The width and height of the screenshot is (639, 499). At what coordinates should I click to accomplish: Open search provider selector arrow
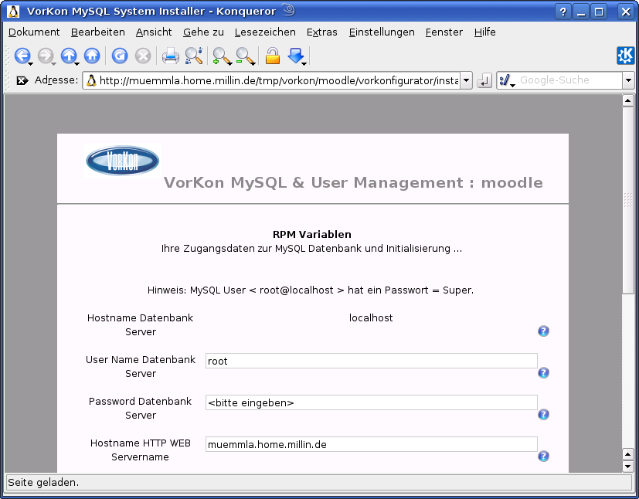[x=512, y=85]
